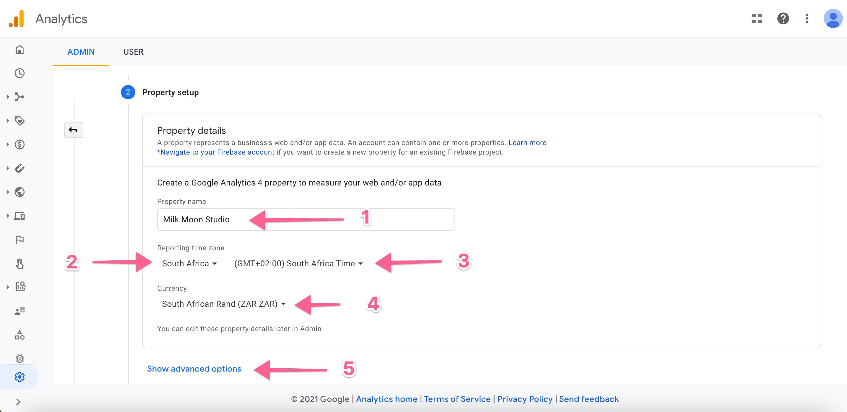Follow the Learn more link
Screen dimensions: 847x412
(x=527, y=142)
